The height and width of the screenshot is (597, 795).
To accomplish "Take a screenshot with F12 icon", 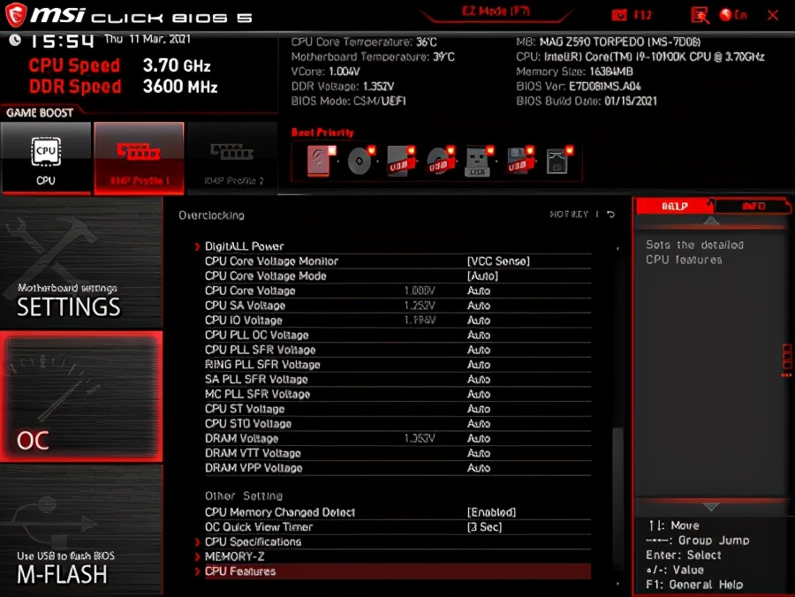I will [632, 15].
